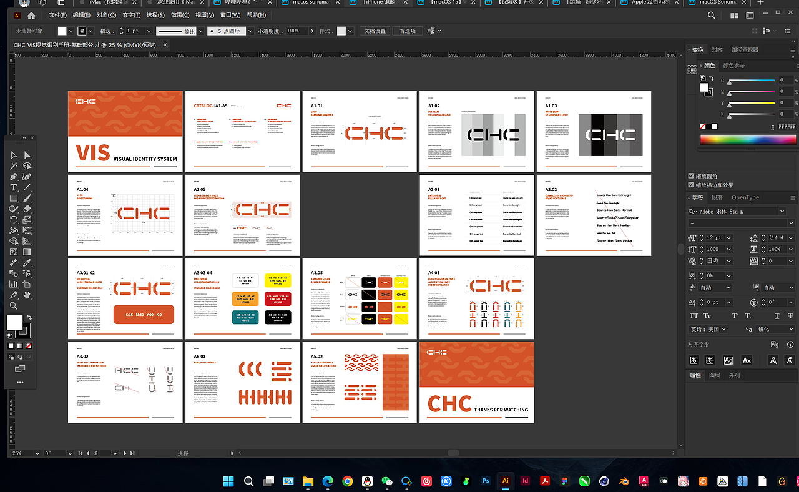Select the Pen tool
Viewport: 799px width, 492px height.
[x=14, y=177]
